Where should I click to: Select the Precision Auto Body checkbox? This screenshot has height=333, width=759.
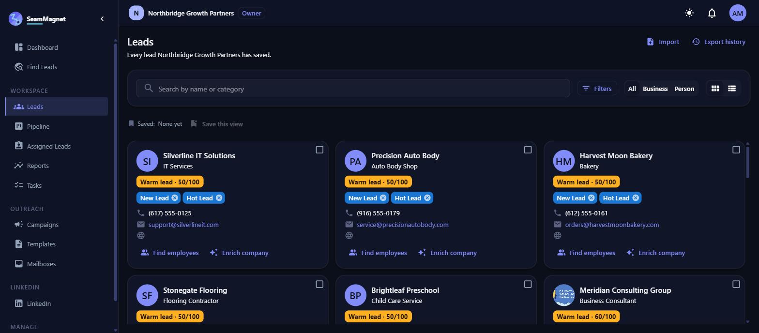pos(528,150)
